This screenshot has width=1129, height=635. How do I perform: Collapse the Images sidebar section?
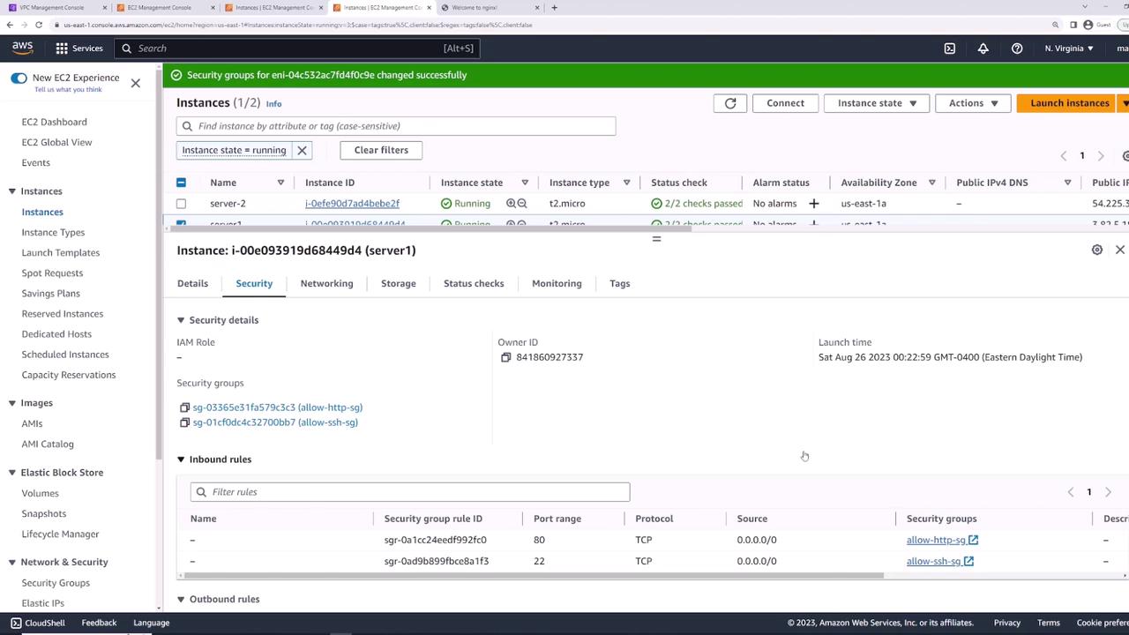pyautogui.click(x=12, y=403)
